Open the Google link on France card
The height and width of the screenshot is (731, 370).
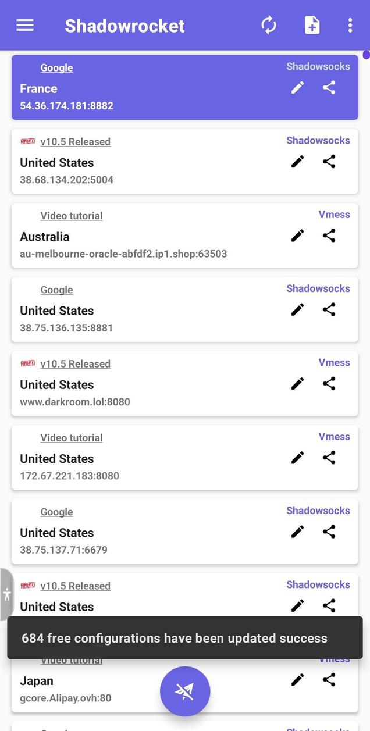[x=56, y=67]
